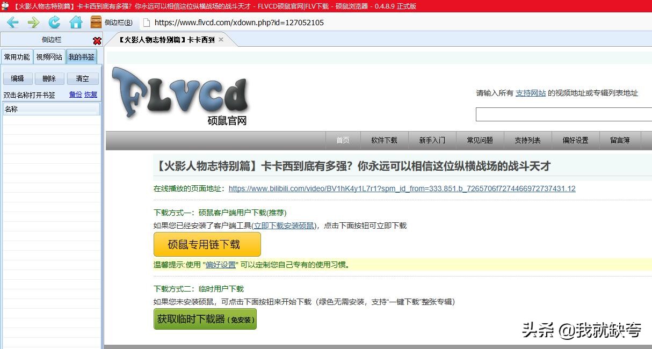Open the 恢复 bookmarks link
This screenshot has height=349, width=652.
tap(91, 94)
